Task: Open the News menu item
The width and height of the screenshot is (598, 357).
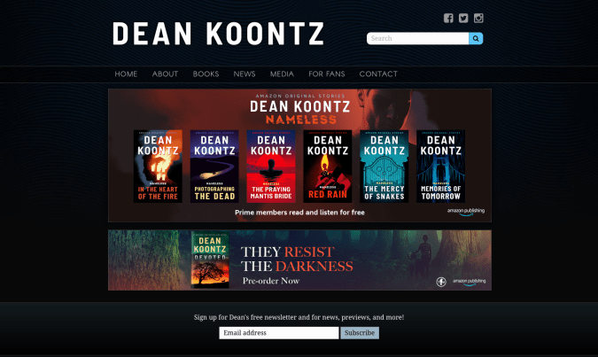Action: (245, 74)
